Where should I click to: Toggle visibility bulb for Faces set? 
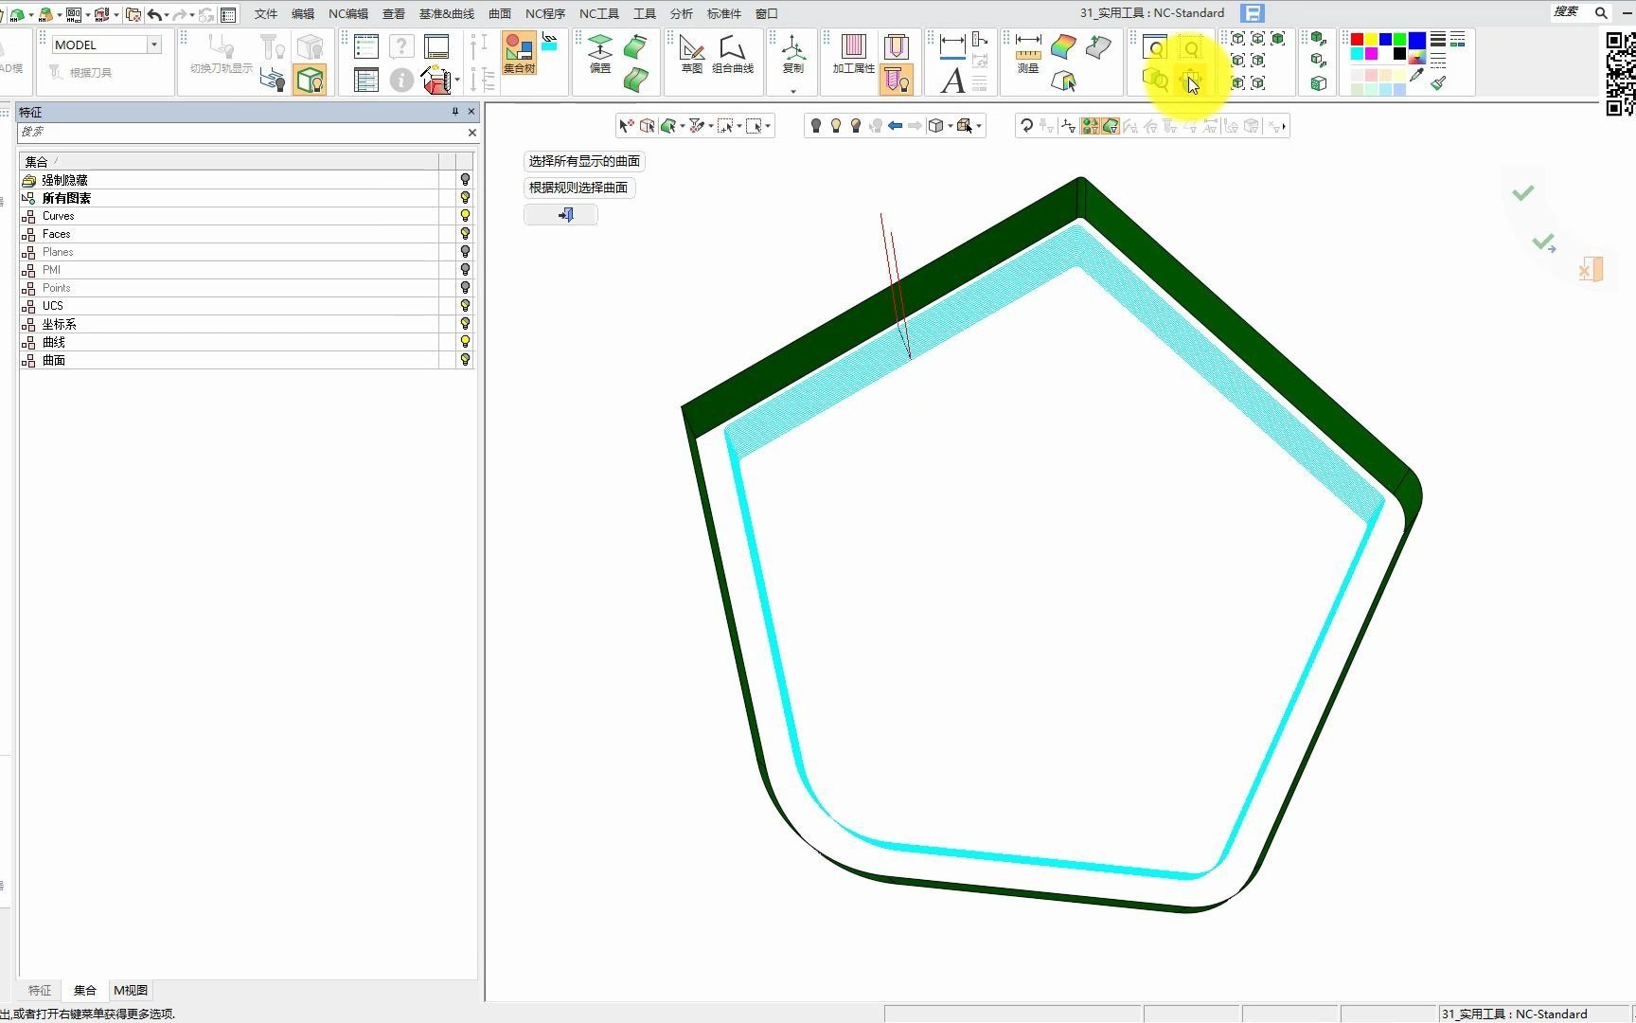(465, 234)
